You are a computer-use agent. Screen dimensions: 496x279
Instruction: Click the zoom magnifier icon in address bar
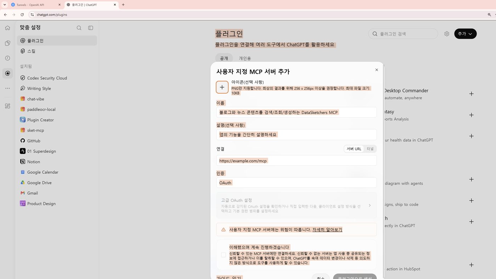[489, 15]
